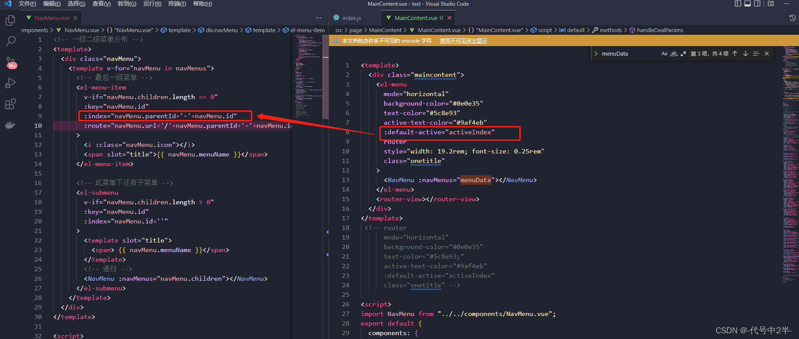Open More Actions ellipsis for left editor group
Viewport: 799px width, 339px height.
[x=318, y=18]
